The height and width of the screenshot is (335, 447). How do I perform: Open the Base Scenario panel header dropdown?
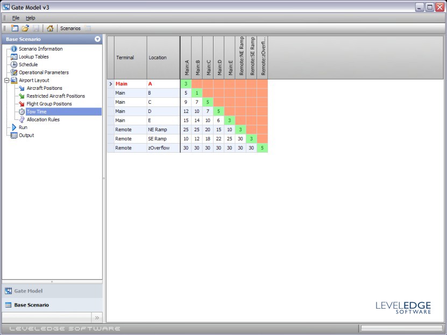pos(97,39)
